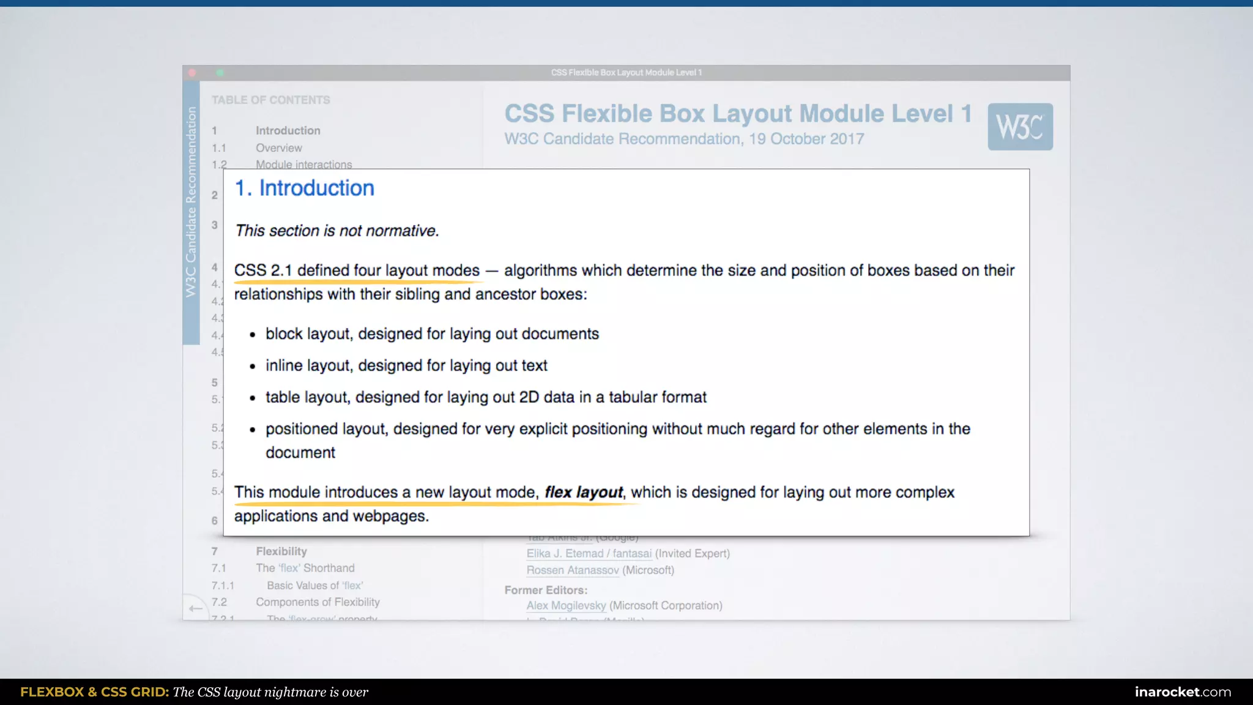The image size is (1253, 705).
Task: Open Introduction in the table of contents
Action: pyautogui.click(x=288, y=130)
